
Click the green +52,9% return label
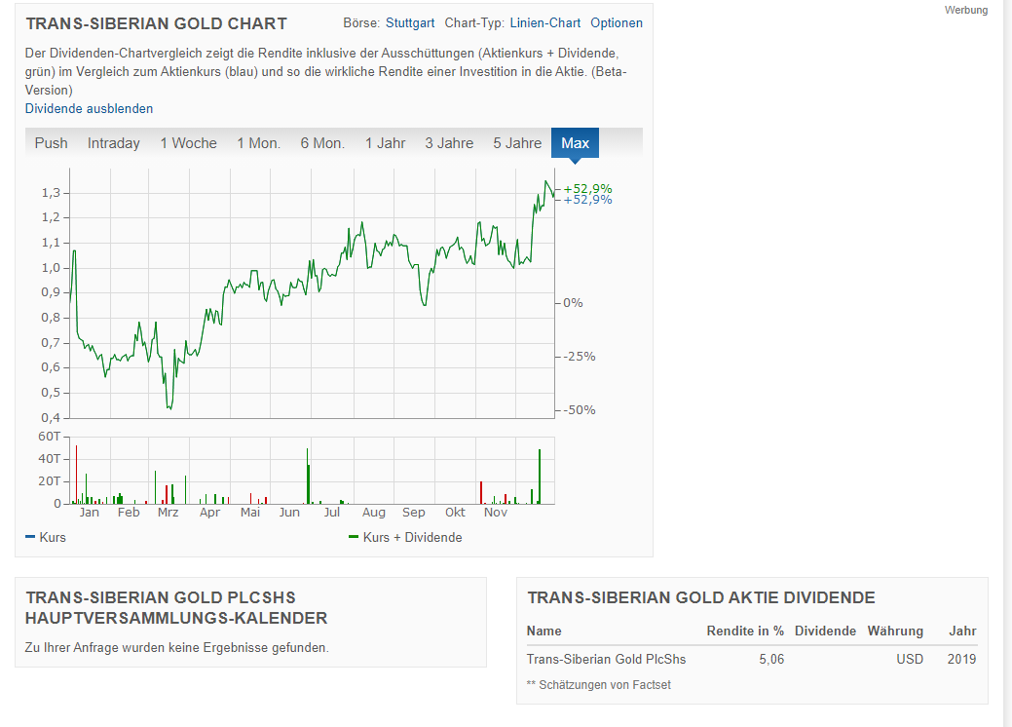click(587, 188)
